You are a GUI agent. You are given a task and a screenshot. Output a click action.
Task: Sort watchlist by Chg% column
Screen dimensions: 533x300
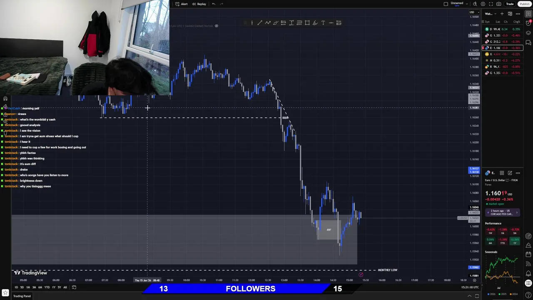click(x=517, y=22)
